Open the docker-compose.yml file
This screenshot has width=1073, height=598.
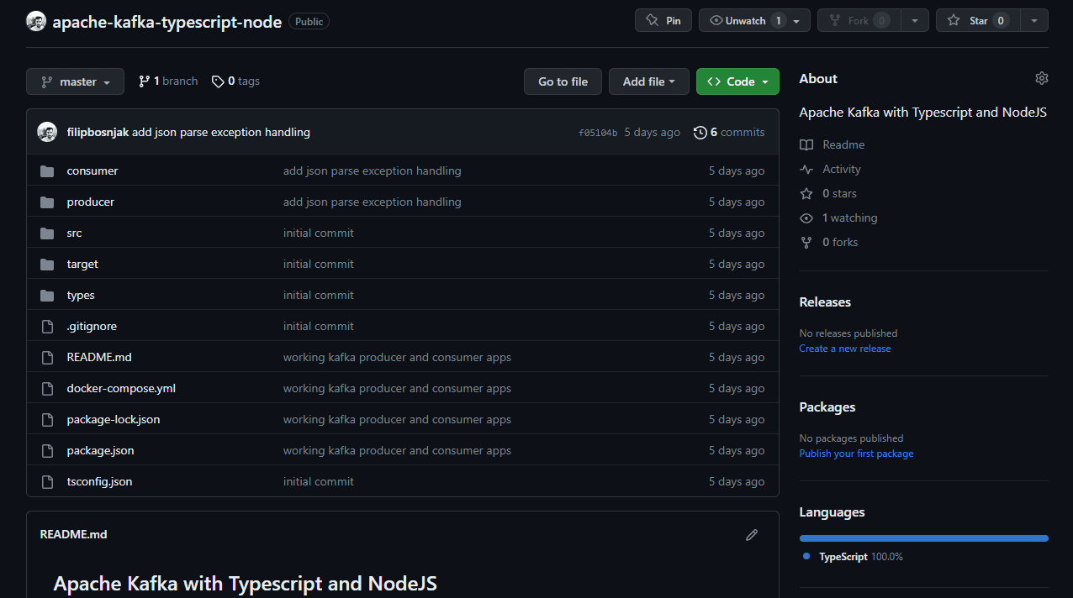pyautogui.click(x=121, y=389)
